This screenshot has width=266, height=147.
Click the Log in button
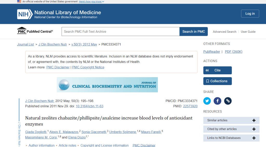pos(250,14)
